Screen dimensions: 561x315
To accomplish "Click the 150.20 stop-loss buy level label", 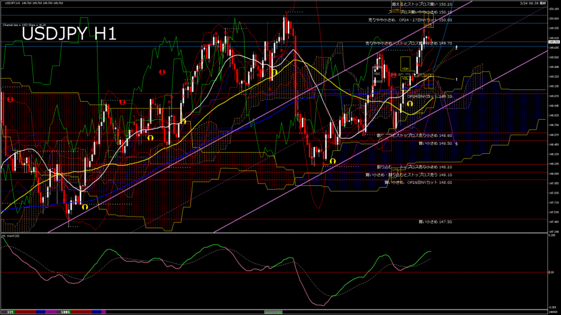I will click(422, 4).
